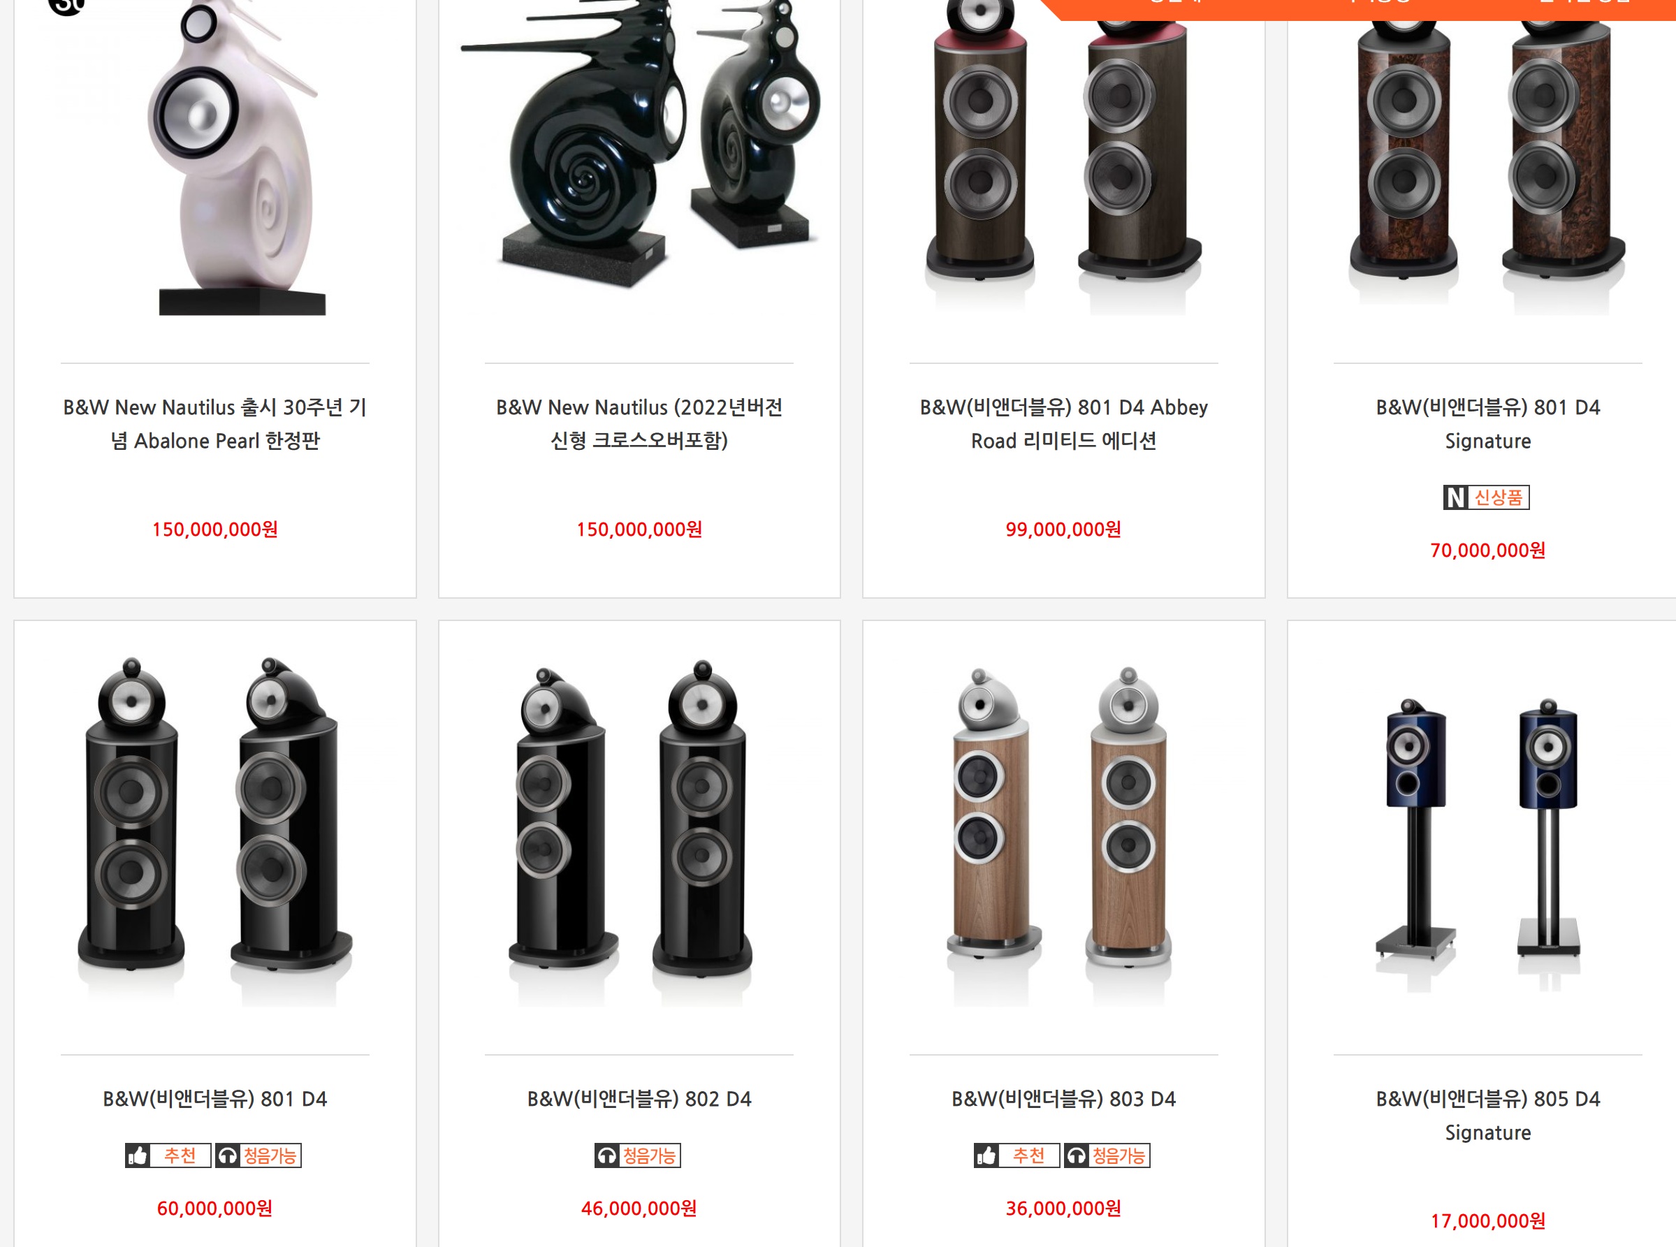The image size is (1676, 1247).
Task: Click the 36,000,000원 price of 803 D4
Action: (x=1064, y=1209)
